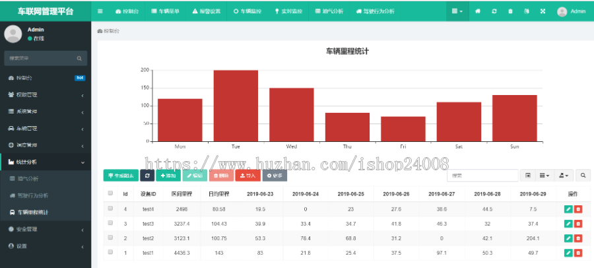Image resolution: width=594 pixels, height=268 pixels.
Task: Click the top navbar icon left of fullscreen
Action: tap(527, 11)
